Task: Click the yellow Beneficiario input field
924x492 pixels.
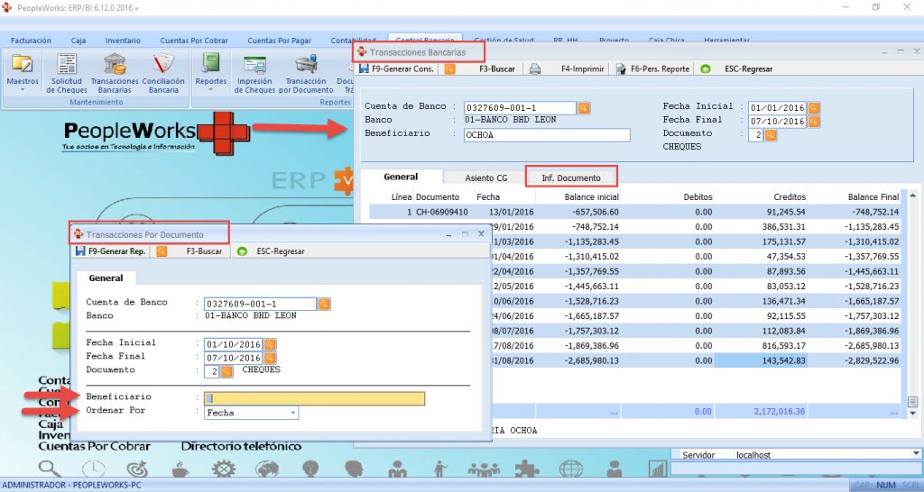Action: 314,398
